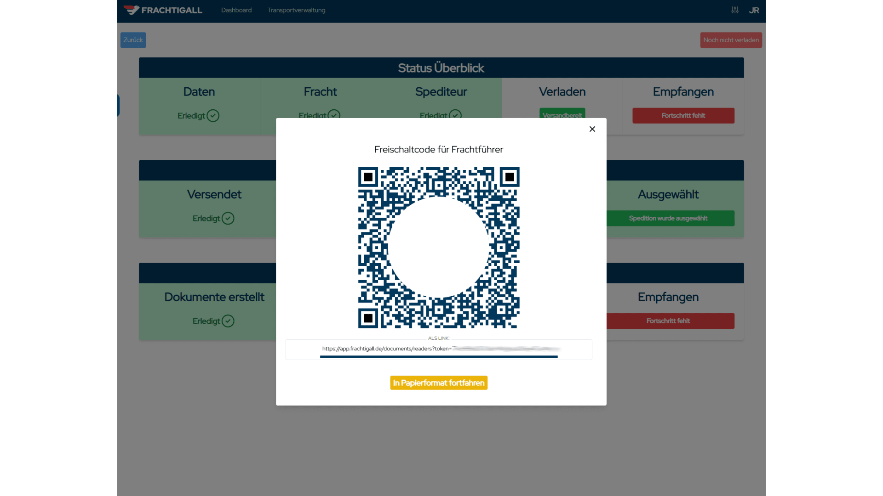
Task: Click bottom Empfangen Fortschritt fehlt badge
Action: coord(668,321)
